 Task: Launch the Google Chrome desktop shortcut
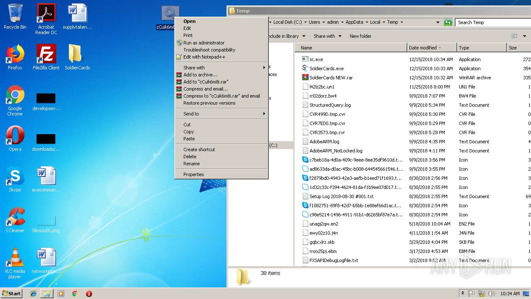point(15,101)
